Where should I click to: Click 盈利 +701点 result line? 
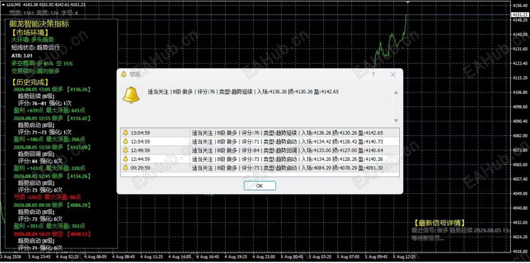[49, 226]
